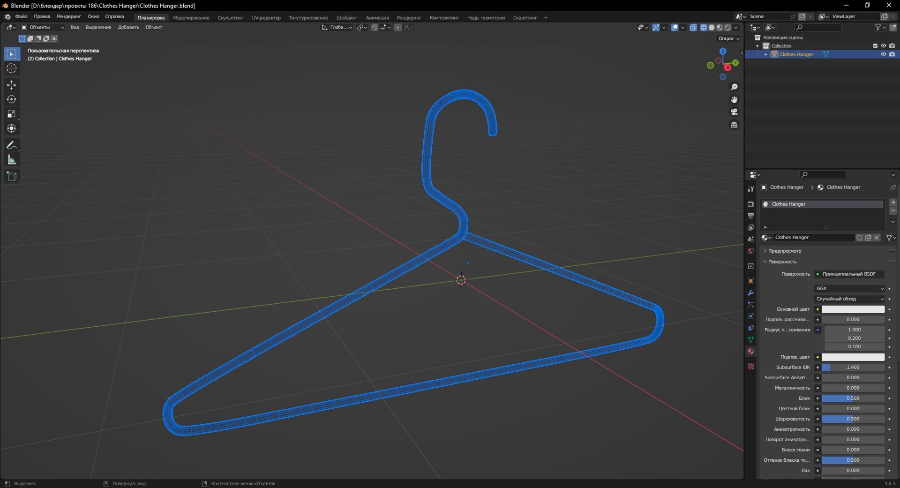Open the Файл menu
This screenshot has width=900, height=488.
pyautogui.click(x=21, y=16)
